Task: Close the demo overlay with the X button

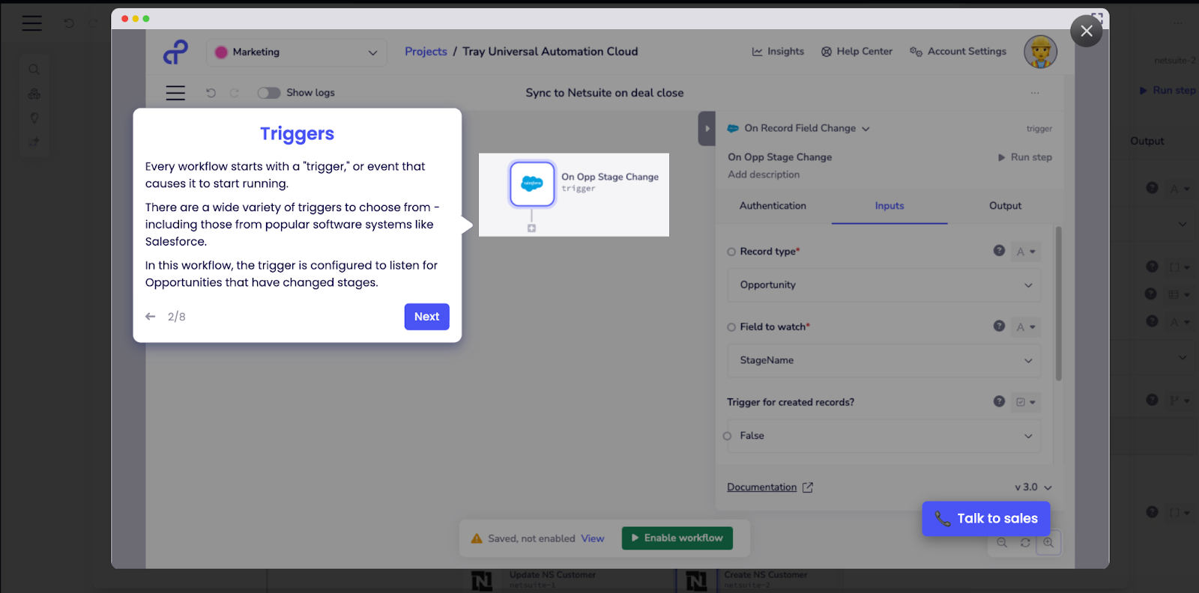Action: click(x=1087, y=31)
